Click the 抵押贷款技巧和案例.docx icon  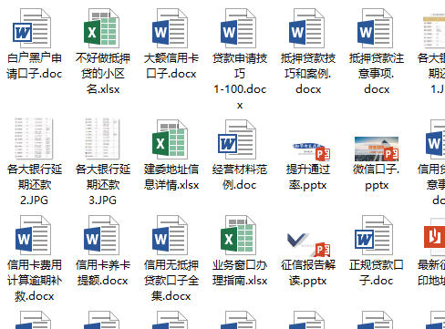tap(306, 28)
